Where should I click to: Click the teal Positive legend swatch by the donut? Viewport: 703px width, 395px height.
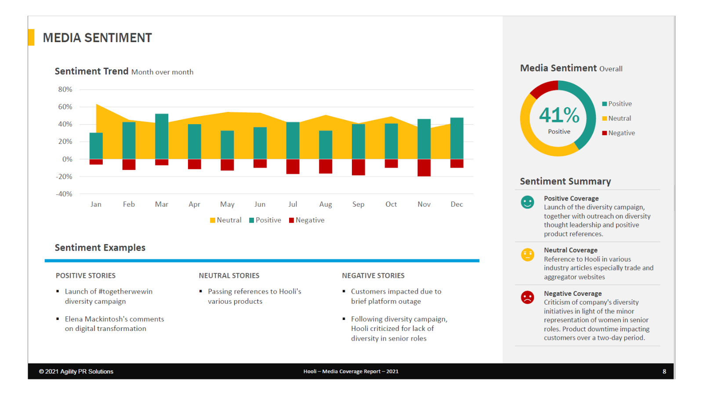605,104
